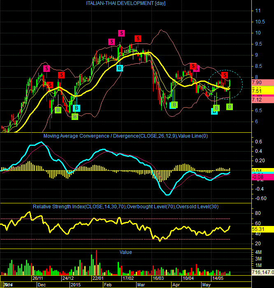Select the yellow 55.31 RSI value tag
Viewport: 274px width, 288px height.
coord(262,229)
